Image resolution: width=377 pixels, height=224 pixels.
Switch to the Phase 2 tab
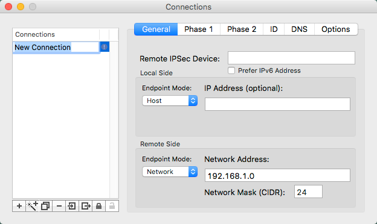pos(242,30)
